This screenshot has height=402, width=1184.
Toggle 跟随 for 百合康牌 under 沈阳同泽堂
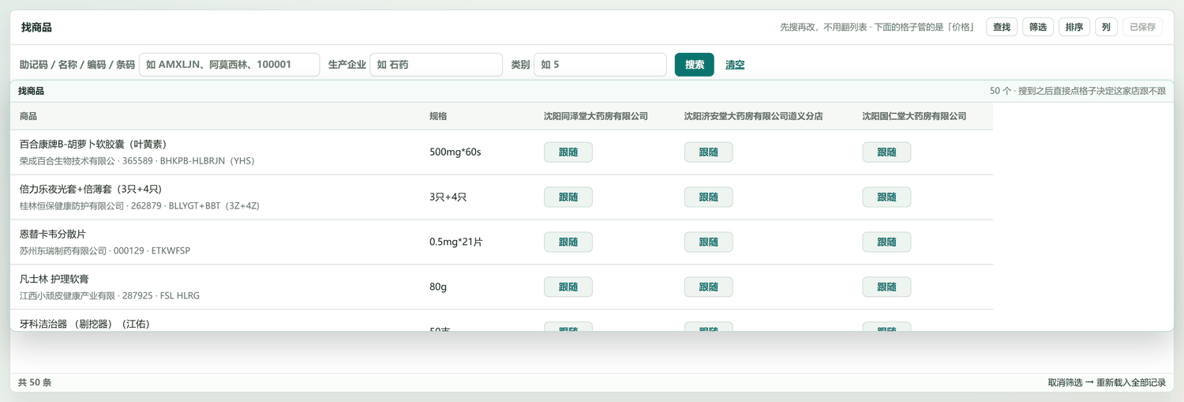pyautogui.click(x=568, y=152)
